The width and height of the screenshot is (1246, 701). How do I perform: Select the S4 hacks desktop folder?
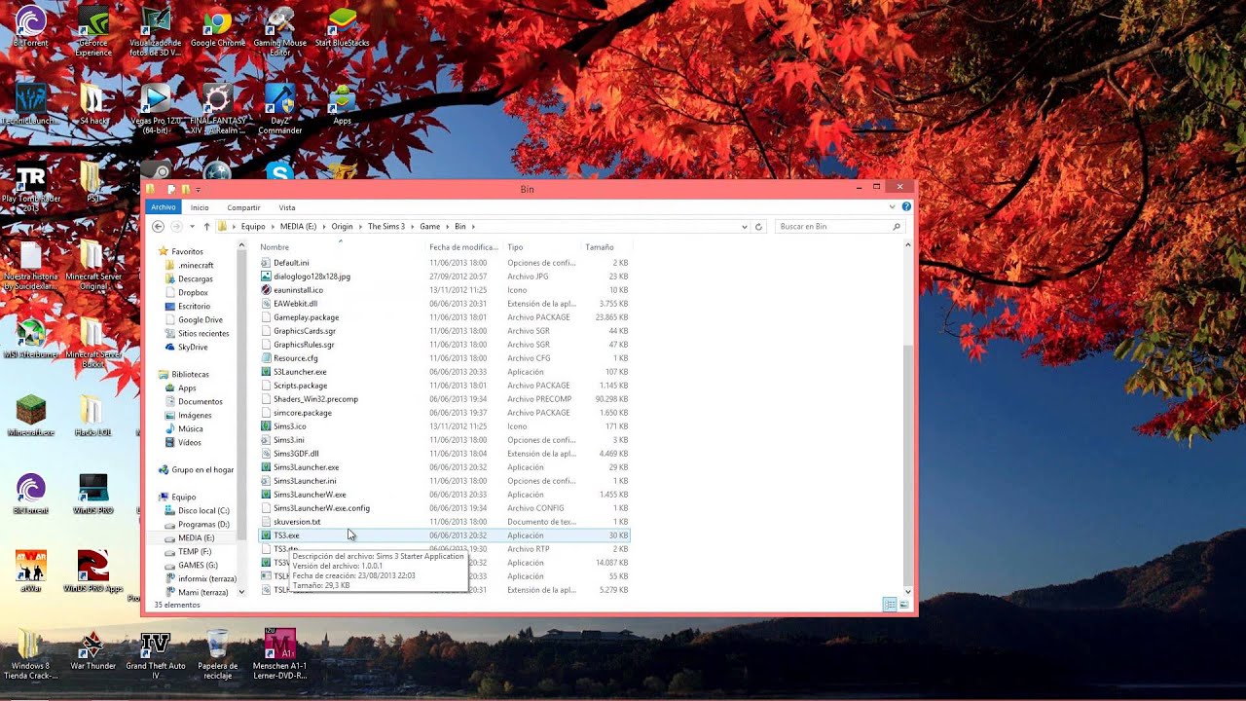click(92, 105)
